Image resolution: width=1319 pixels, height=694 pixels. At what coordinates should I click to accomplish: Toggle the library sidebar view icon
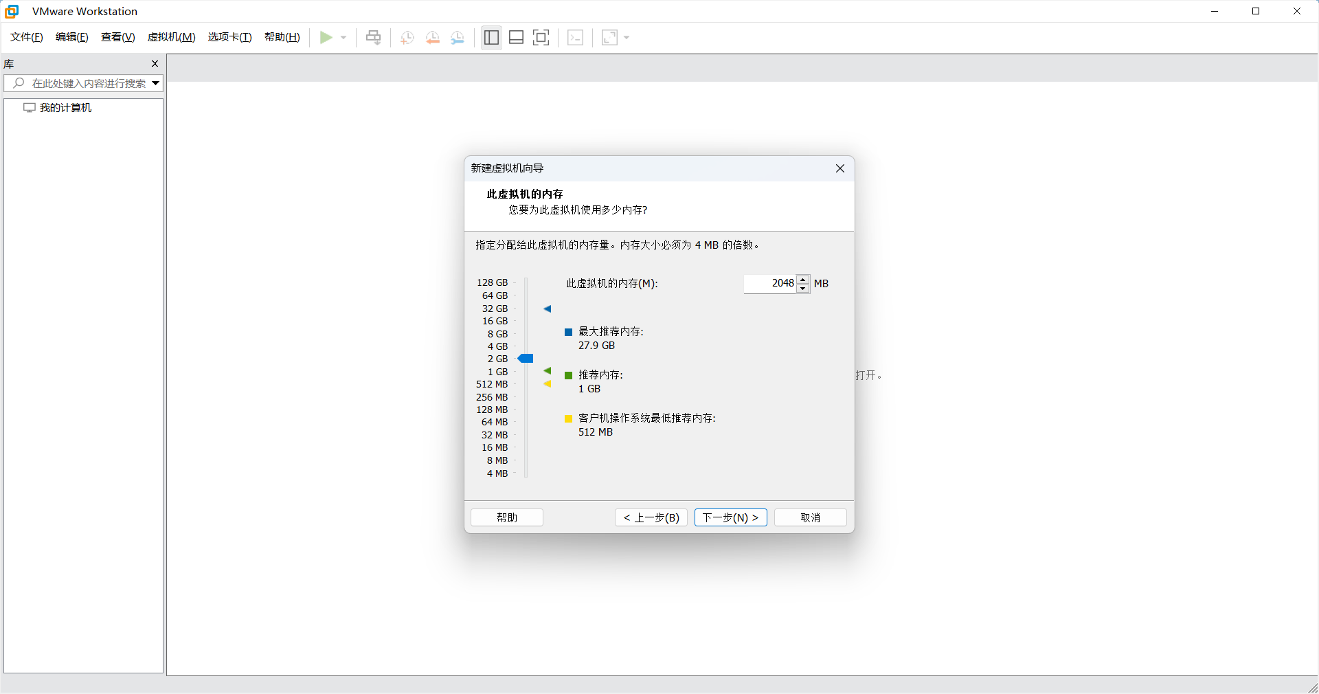point(491,37)
